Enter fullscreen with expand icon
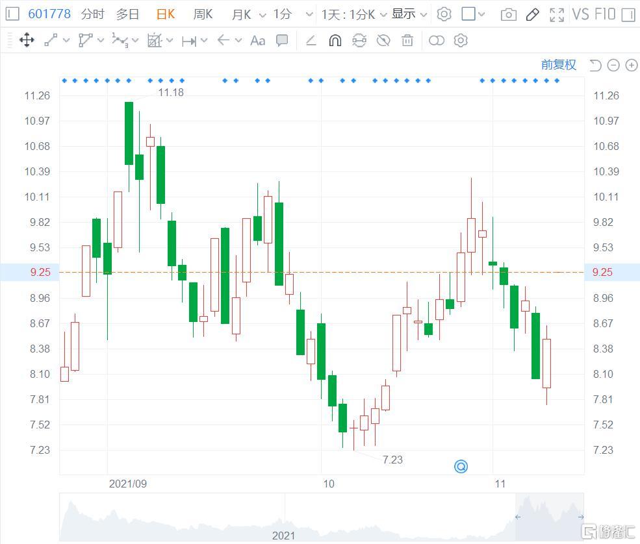The image size is (640, 544). tap(557, 15)
